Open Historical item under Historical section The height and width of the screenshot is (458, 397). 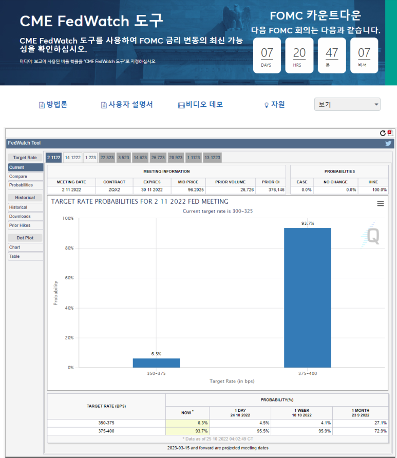[x=25, y=207]
